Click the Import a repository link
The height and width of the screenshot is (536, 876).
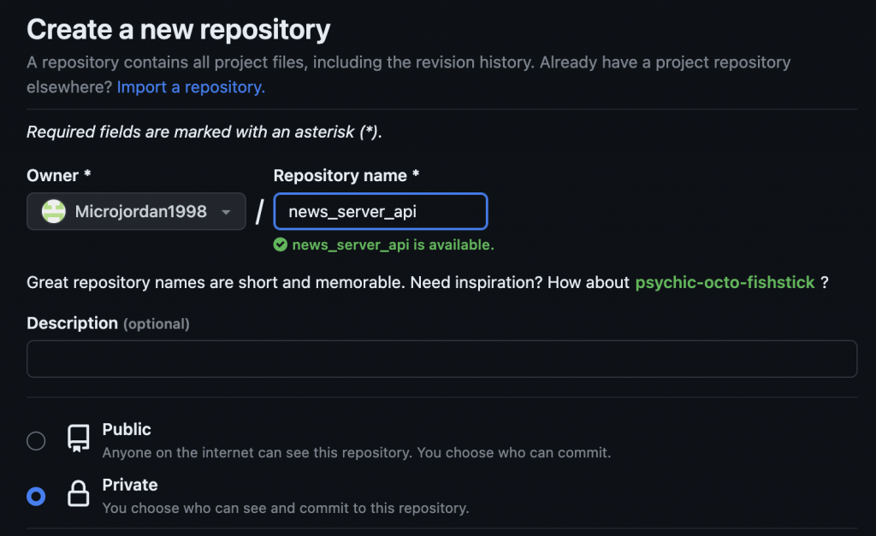pos(191,87)
